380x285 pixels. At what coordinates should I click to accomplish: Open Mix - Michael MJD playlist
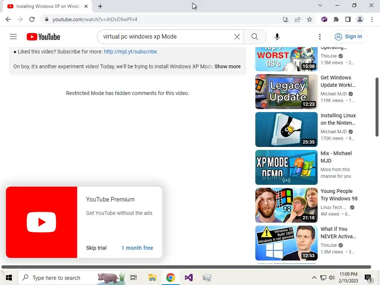pos(336,157)
